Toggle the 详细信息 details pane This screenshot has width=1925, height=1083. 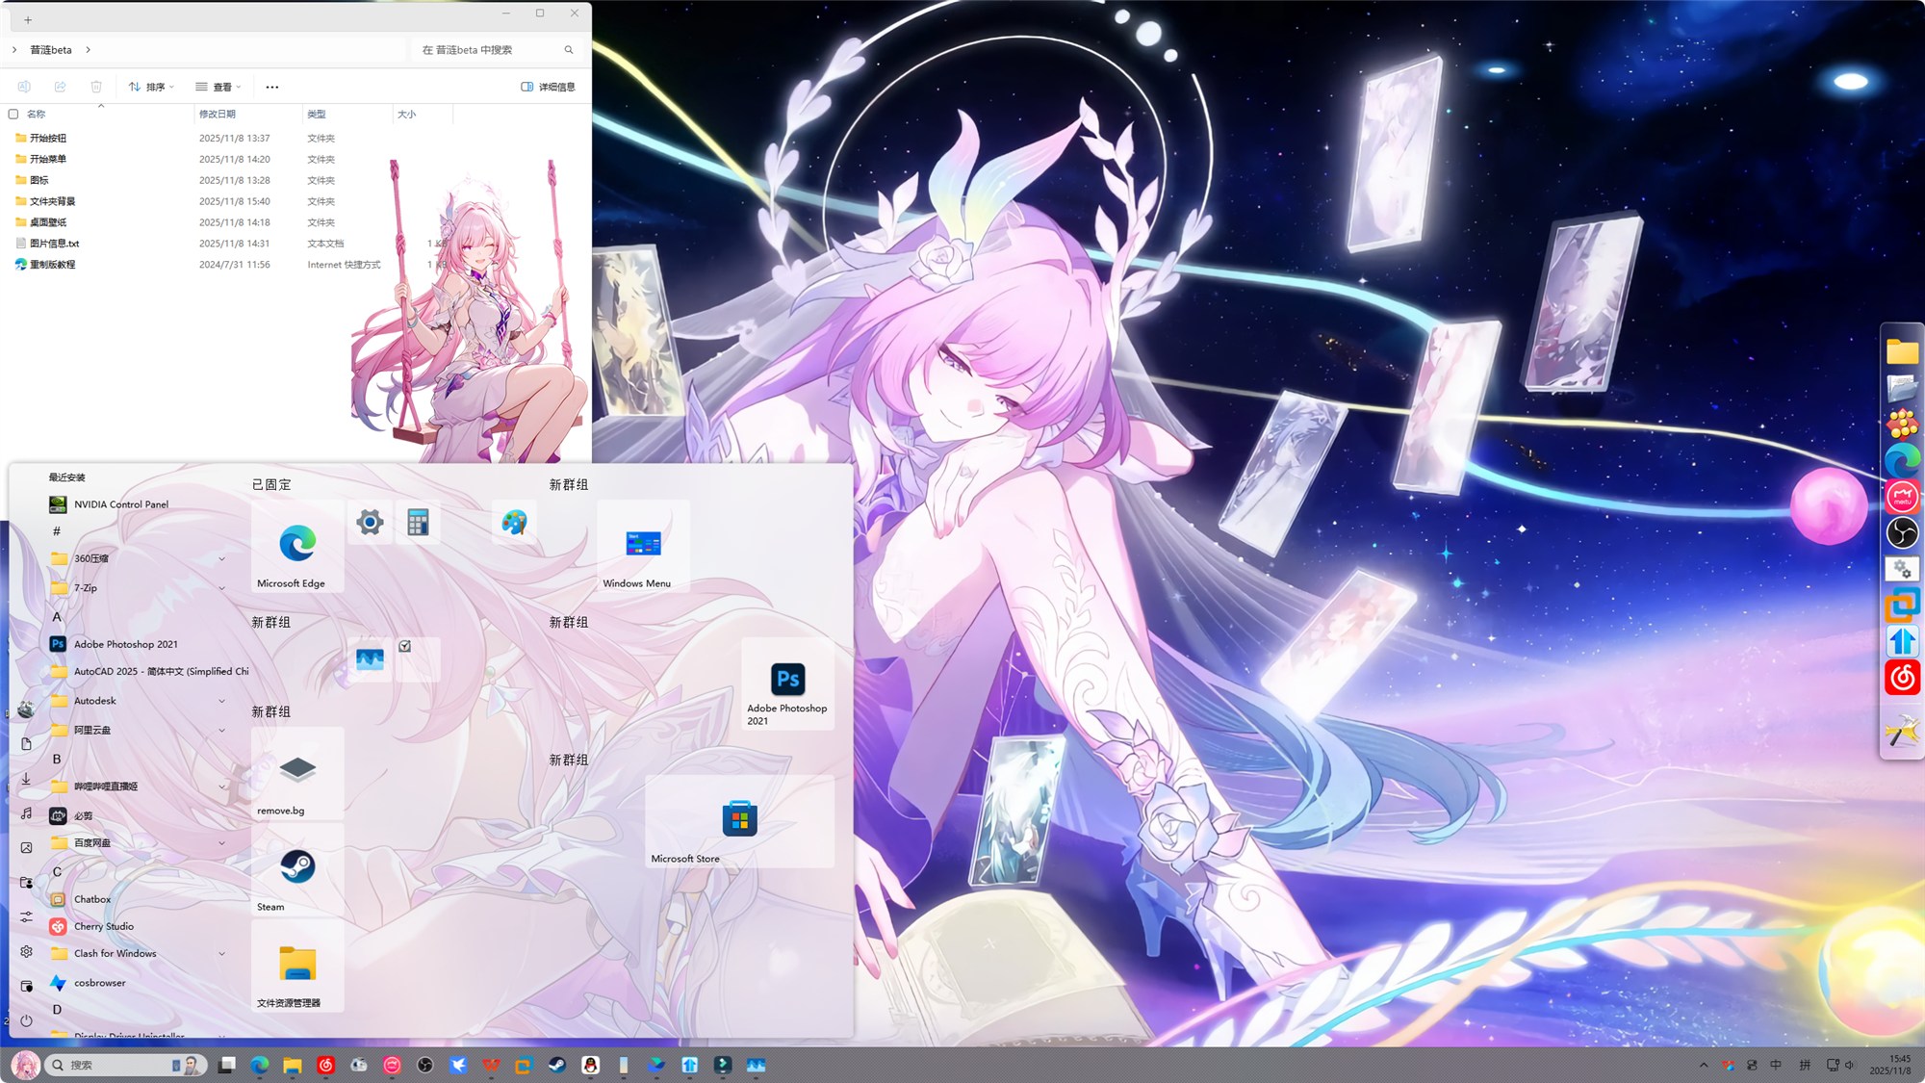[548, 87]
